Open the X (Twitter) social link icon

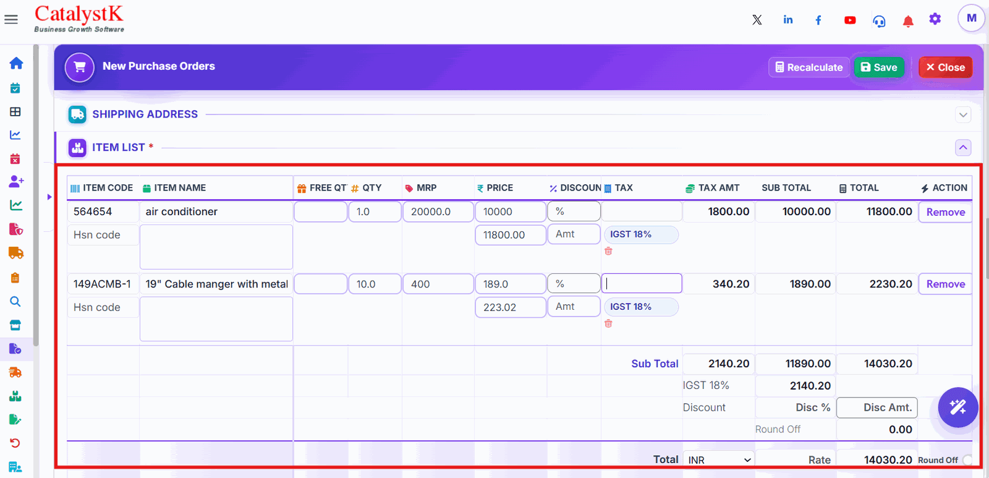click(757, 20)
